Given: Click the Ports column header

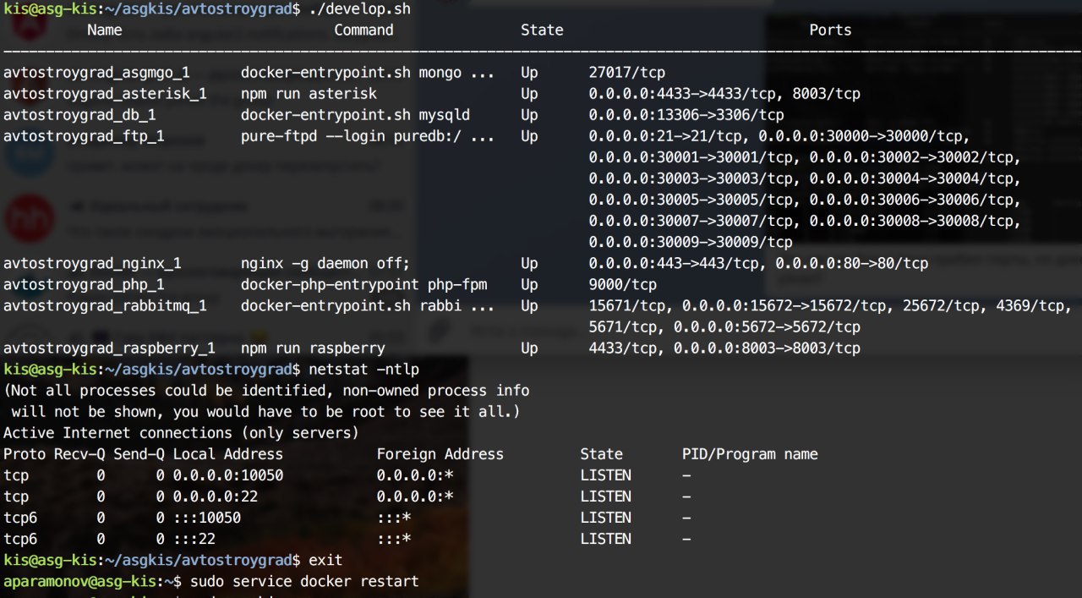Looking at the screenshot, I should pyautogui.click(x=830, y=30).
